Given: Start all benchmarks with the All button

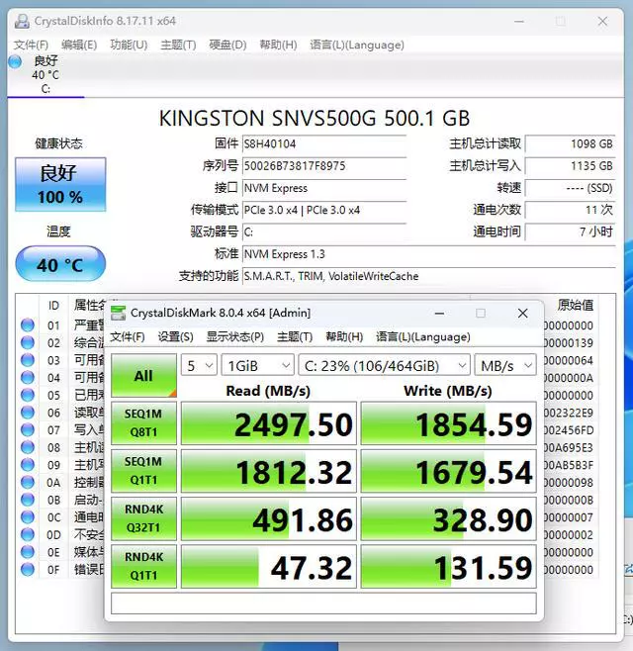Looking at the screenshot, I should (x=143, y=376).
